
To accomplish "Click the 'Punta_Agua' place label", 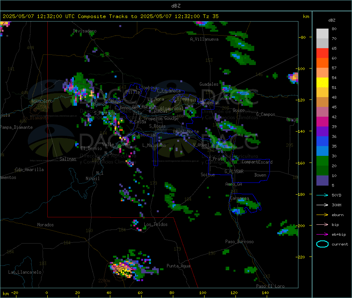I will point(178,266).
